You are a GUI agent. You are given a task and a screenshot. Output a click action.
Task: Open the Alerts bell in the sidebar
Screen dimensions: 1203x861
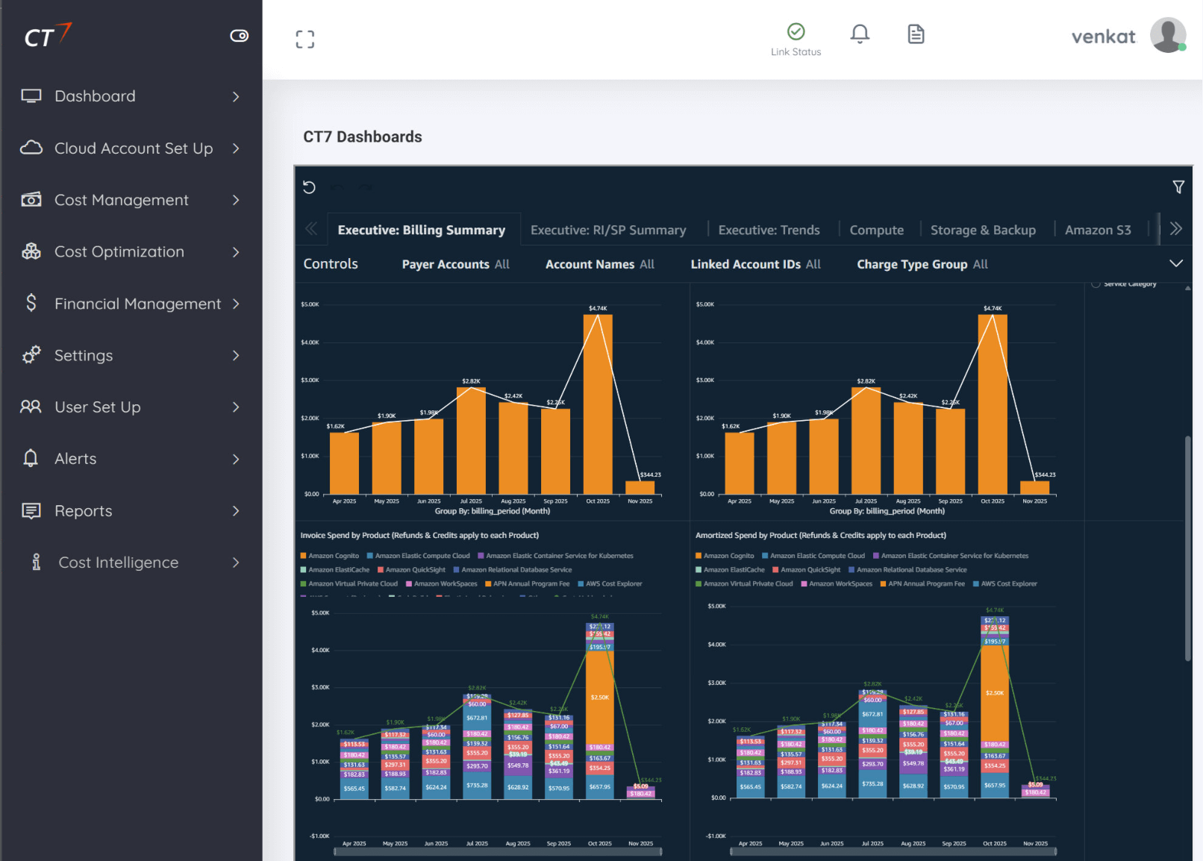tap(31, 458)
